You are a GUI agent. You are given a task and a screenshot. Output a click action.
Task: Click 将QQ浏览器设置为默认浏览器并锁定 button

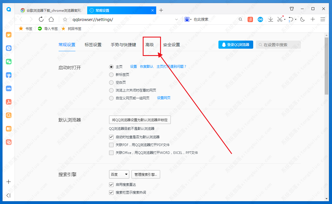(x=140, y=120)
